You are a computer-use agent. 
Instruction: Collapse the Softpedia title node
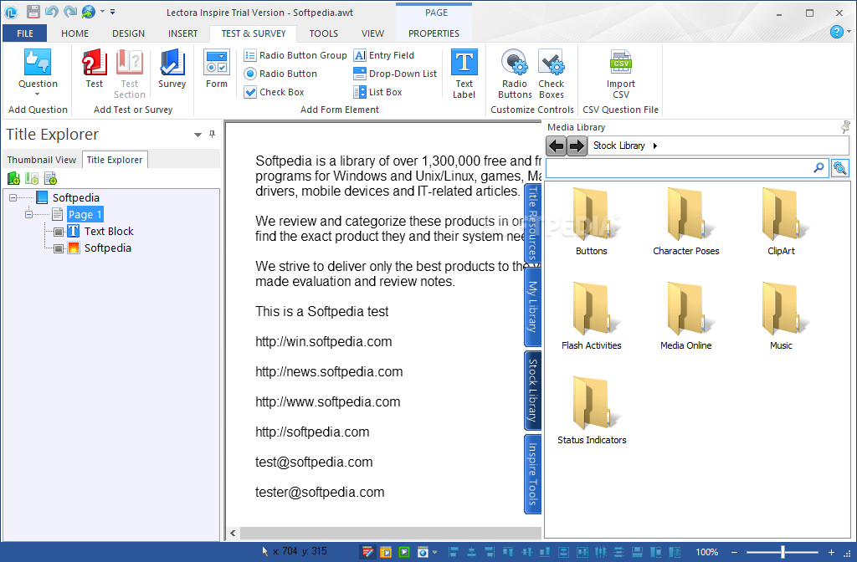click(13, 197)
